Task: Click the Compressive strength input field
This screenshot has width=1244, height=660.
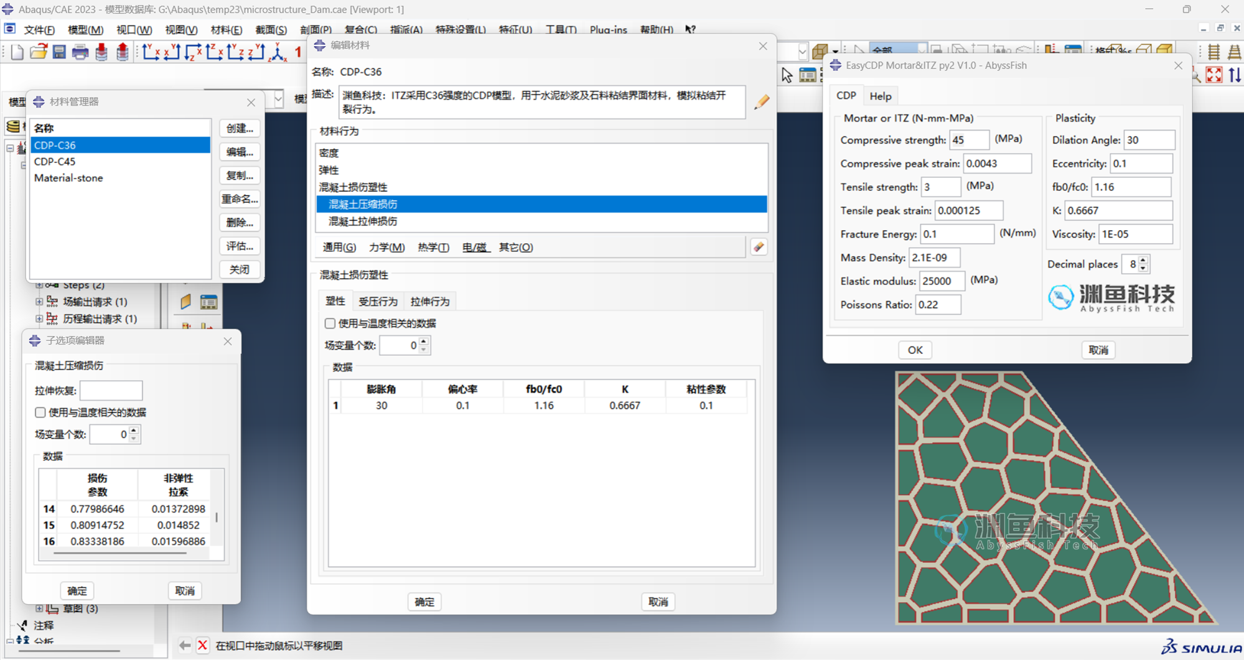Action: [x=969, y=140]
